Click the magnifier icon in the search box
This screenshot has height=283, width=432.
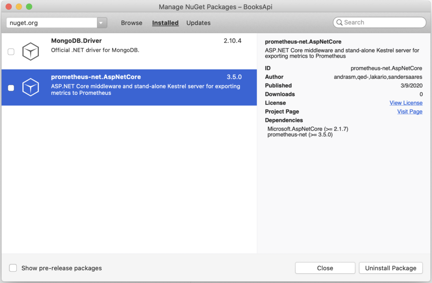(x=340, y=23)
